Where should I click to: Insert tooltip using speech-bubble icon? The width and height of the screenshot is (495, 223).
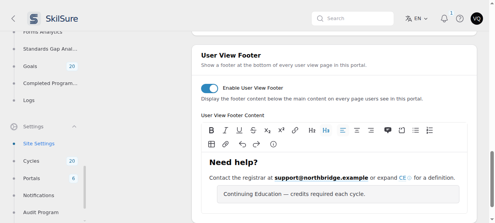pyautogui.click(x=388, y=130)
